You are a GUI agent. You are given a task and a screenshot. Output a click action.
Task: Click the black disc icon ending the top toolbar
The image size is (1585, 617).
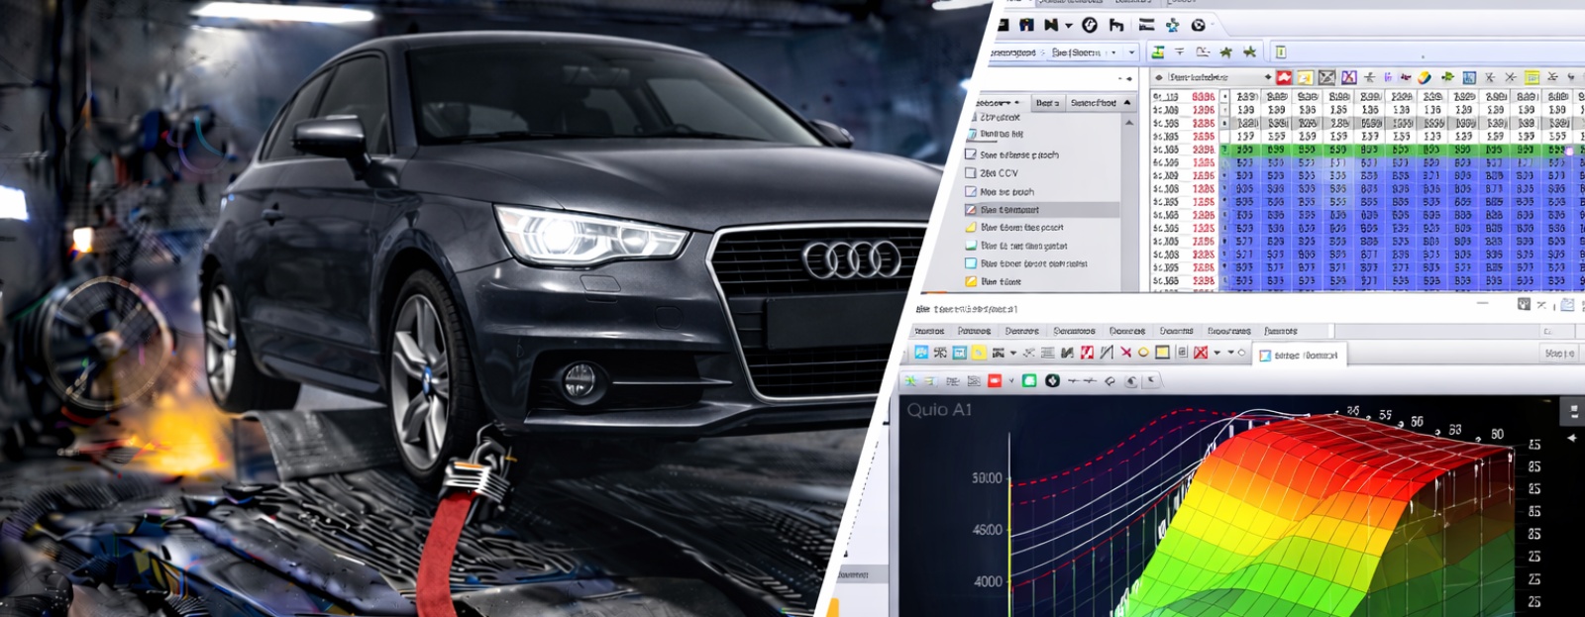coord(1198,26)
